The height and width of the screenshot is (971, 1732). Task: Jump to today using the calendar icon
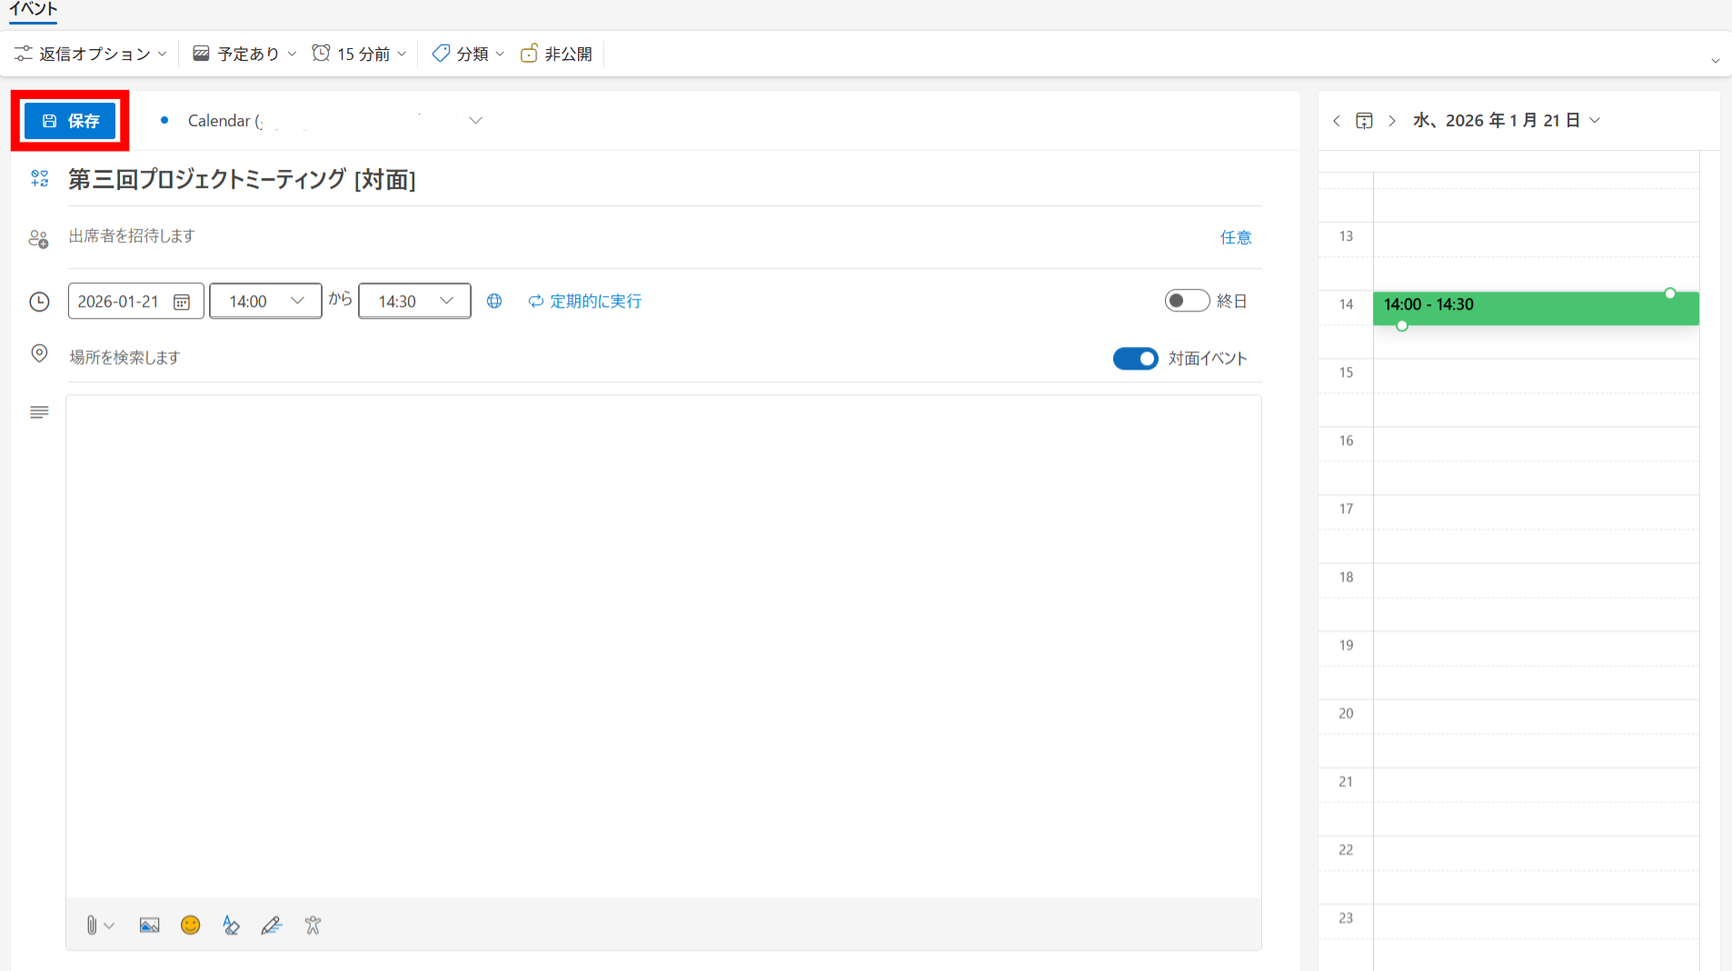[1364, 121]
